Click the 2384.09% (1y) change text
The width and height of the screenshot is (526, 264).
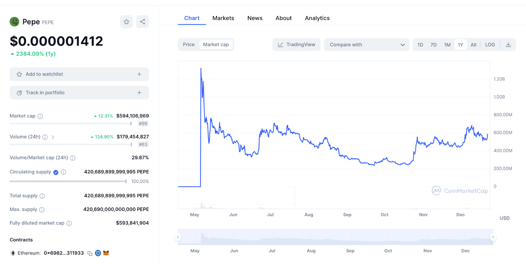(33, 54)
